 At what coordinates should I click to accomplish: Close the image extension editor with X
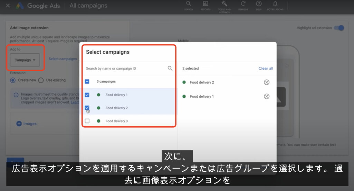tap(8, 6)
